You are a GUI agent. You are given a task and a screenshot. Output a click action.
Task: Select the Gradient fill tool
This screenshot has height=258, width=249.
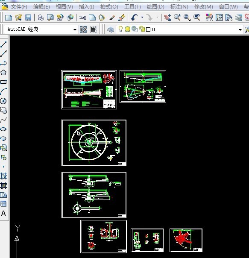(3, 185)
